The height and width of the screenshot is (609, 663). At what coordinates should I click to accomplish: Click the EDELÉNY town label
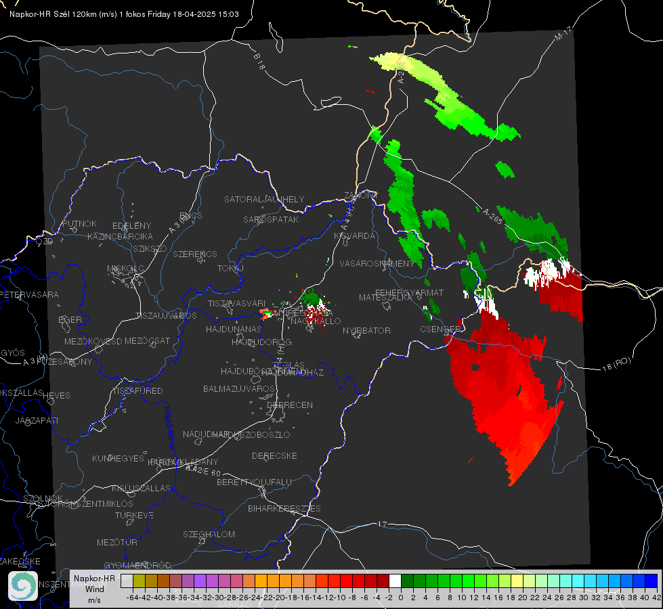pyautogui.click(x=131, y=226)
